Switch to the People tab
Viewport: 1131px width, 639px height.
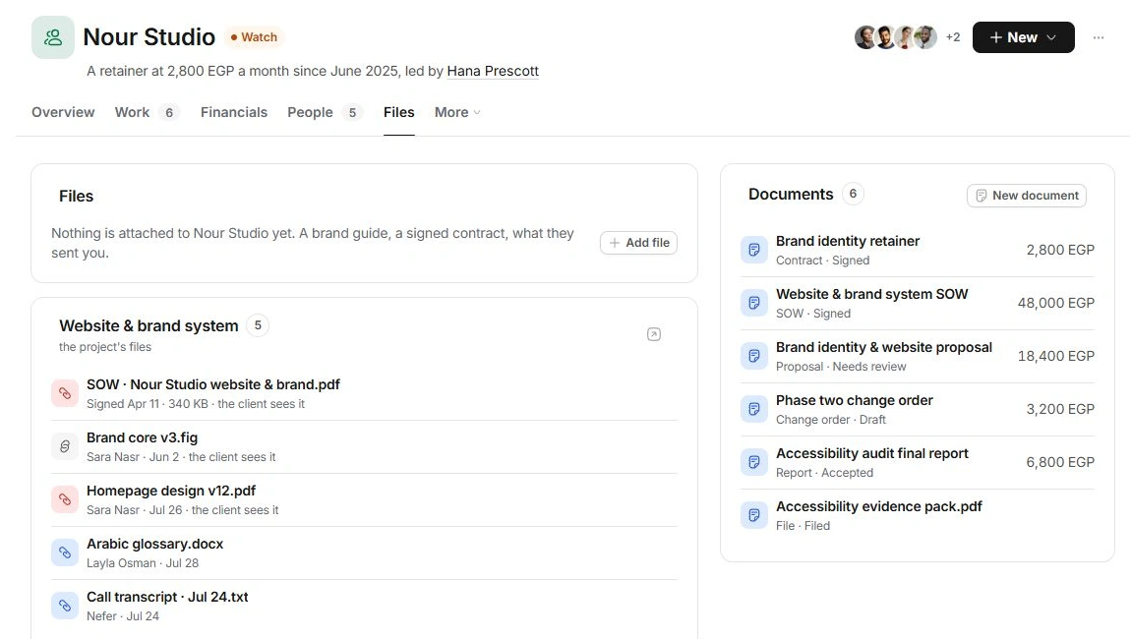pos(325,112)
